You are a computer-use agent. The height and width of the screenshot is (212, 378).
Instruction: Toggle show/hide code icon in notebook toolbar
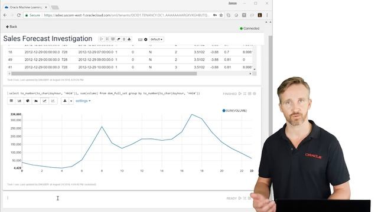(x=107, y=39)
